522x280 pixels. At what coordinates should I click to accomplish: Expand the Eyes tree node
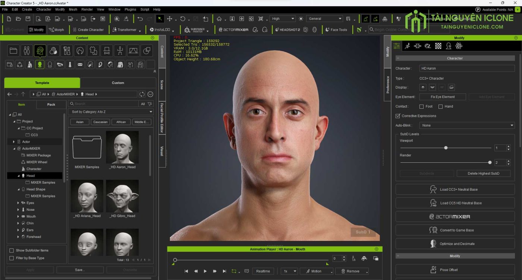click(18, 203)
